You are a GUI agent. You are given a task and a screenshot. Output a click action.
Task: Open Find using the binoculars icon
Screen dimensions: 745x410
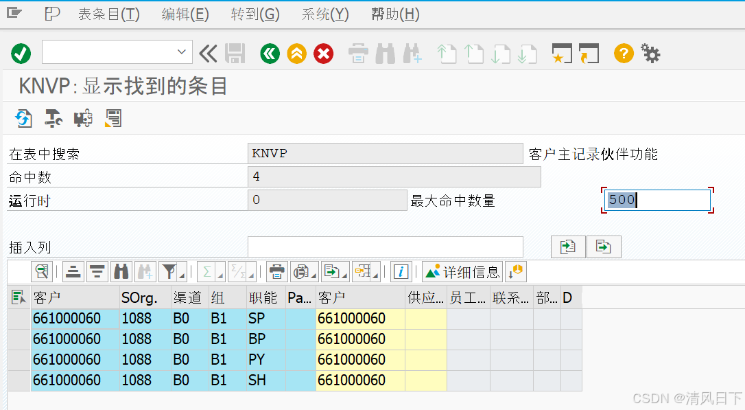[x=121, y=271]
